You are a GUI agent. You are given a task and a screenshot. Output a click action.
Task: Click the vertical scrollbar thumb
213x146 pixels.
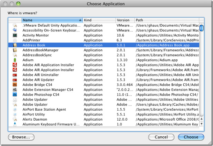pos(202,28)
